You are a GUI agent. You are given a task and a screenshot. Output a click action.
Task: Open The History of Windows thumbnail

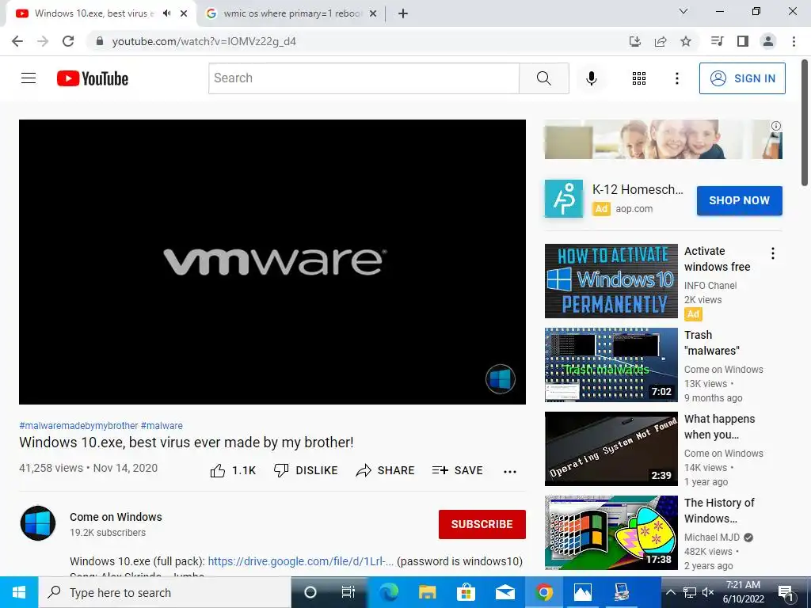tap(611, 533)
